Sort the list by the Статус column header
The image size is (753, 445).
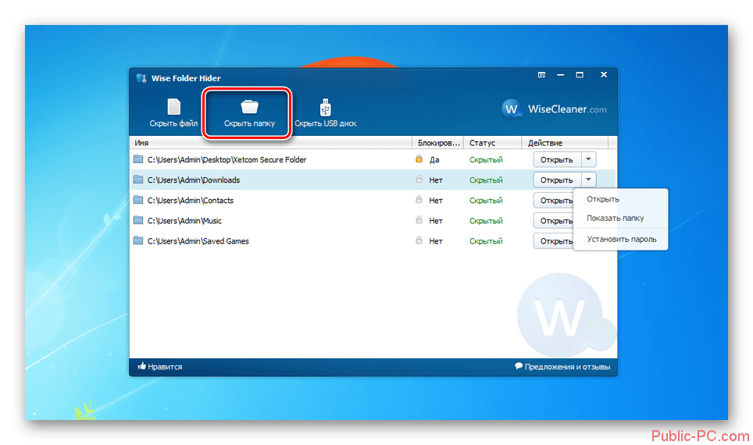(492, 143)
